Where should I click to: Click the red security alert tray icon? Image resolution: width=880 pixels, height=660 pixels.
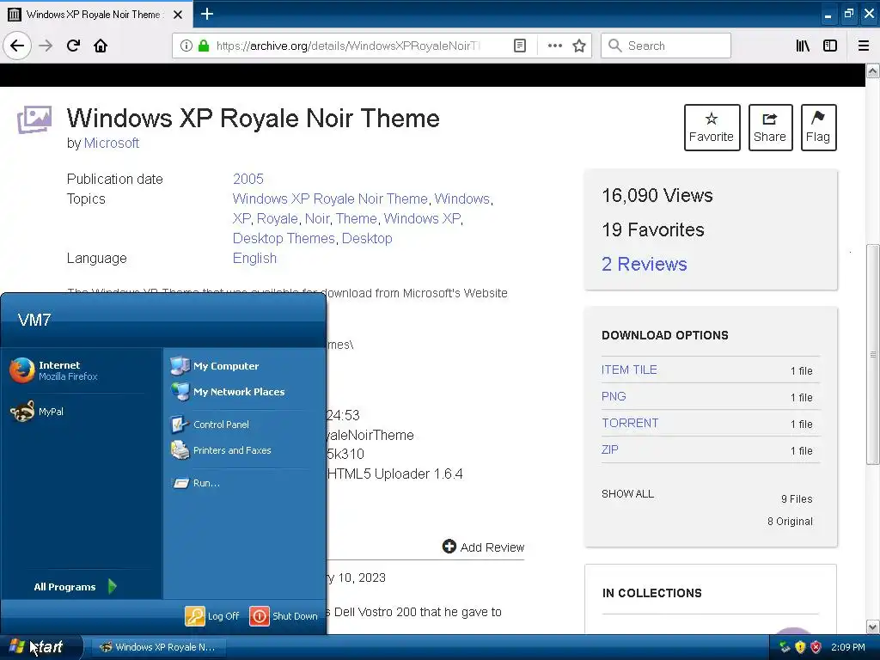click(816, 647)
